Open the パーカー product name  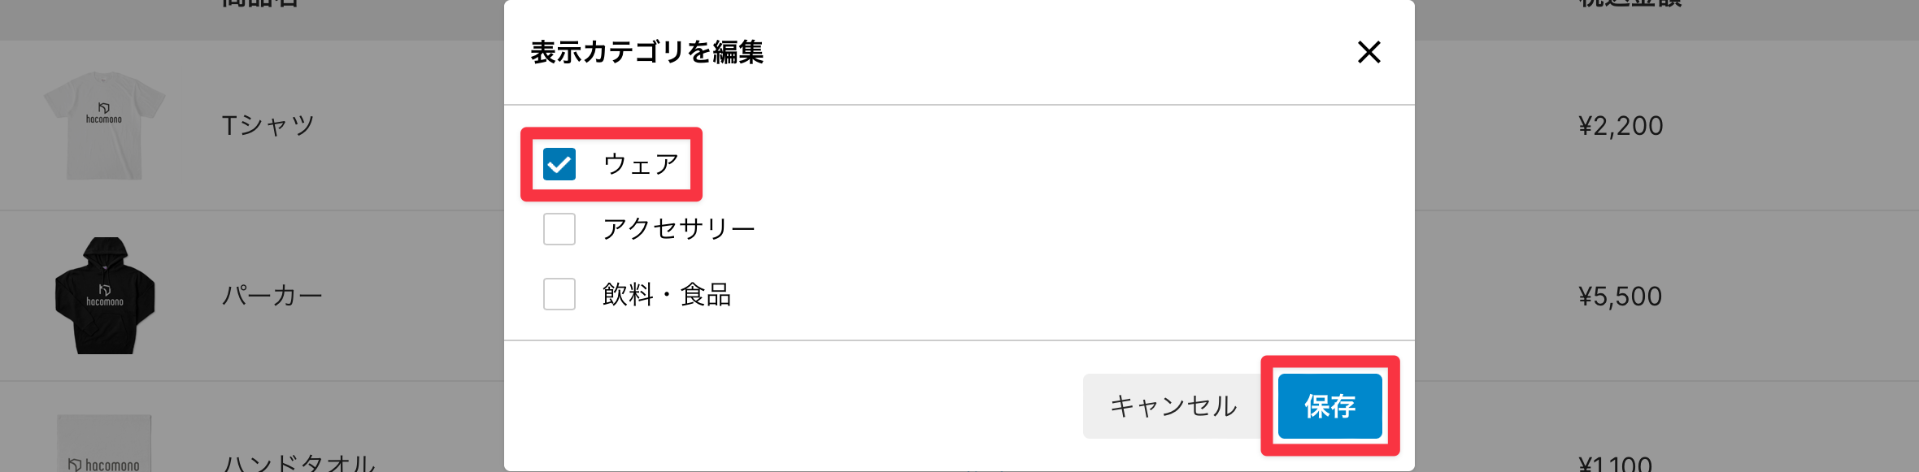click(x=272, y=296)
